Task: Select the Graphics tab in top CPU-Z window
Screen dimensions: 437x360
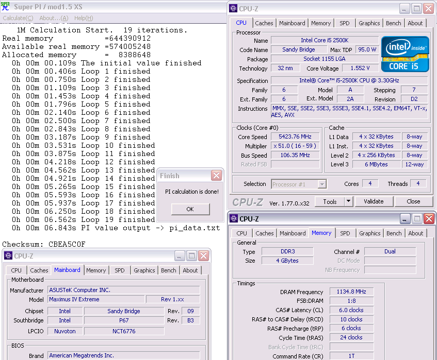Action: [369, 23]
